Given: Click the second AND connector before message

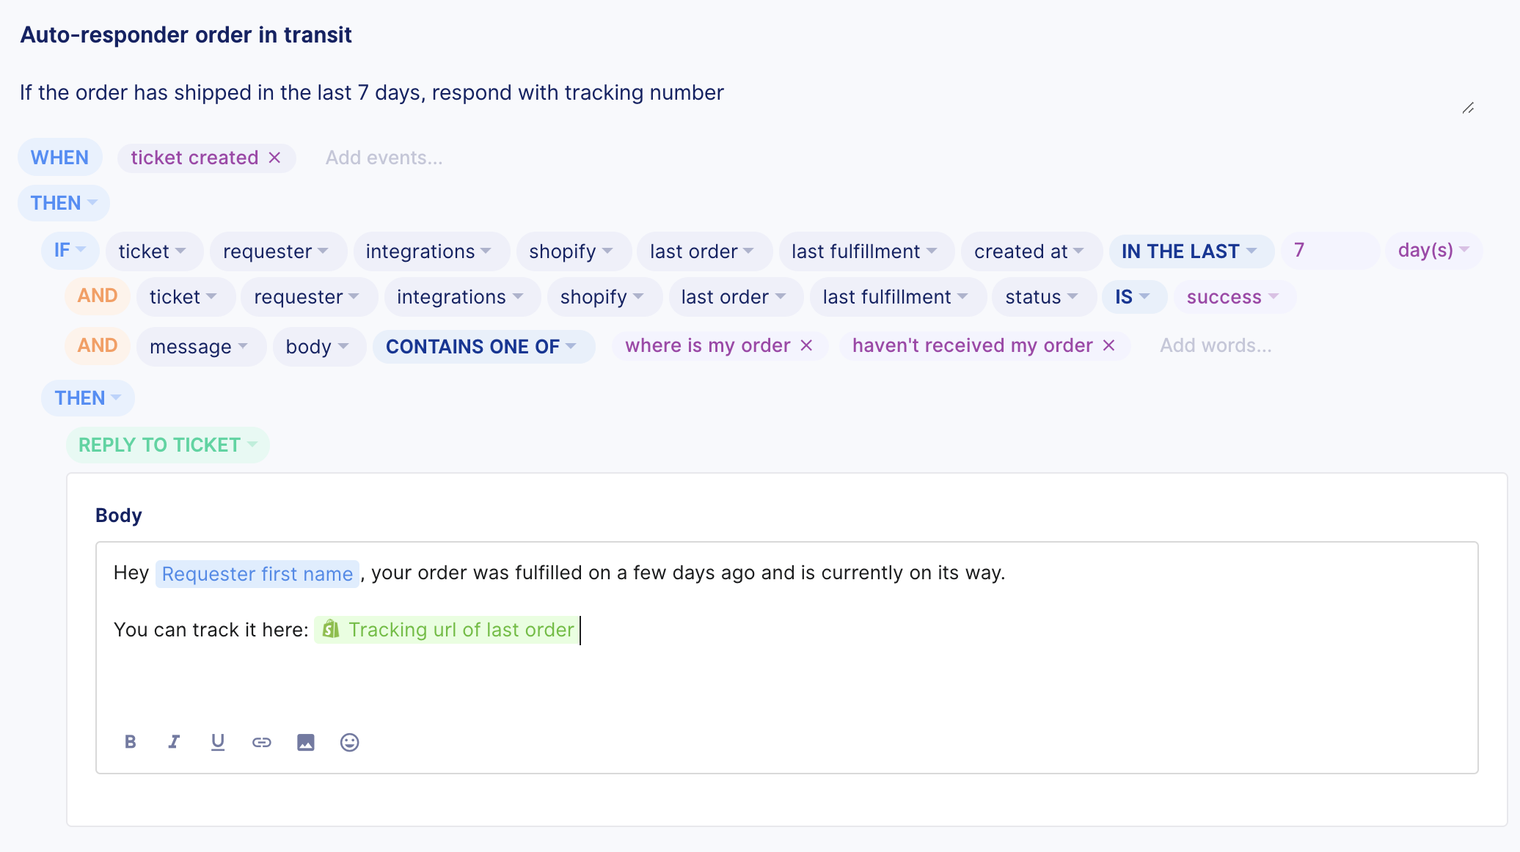Looking at the screenshot, I should (98, 345).
